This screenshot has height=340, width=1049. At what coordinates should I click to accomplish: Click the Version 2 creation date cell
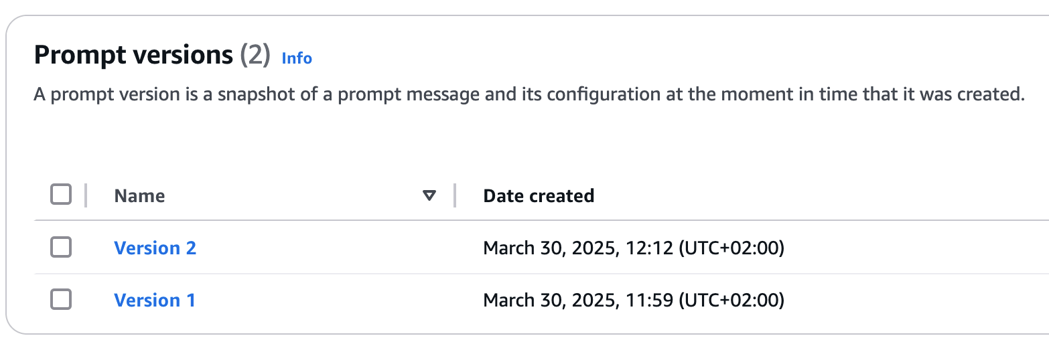click(x=634, y=248)
